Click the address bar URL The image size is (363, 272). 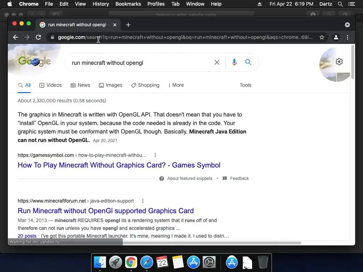tap(185, 37)
